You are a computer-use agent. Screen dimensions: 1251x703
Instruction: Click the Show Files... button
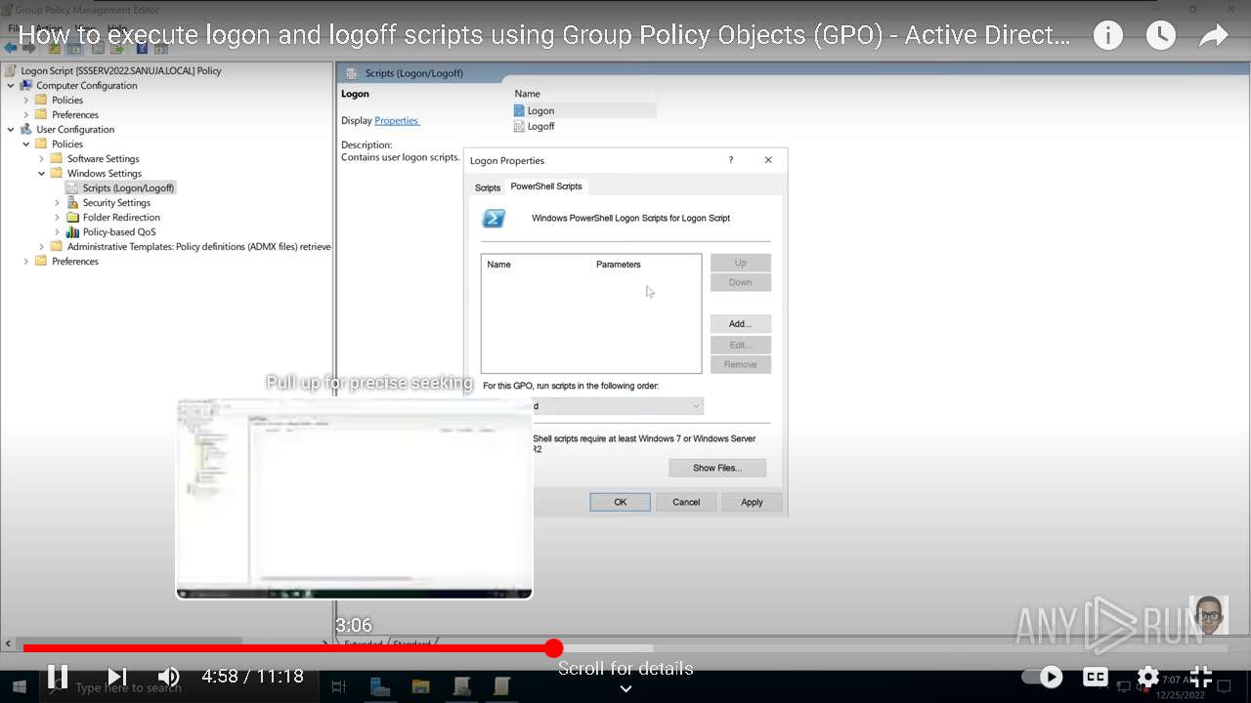tap(717, 468)
